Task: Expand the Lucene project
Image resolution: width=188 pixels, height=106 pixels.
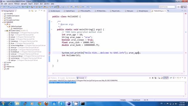Action: (x=3, y=62)
